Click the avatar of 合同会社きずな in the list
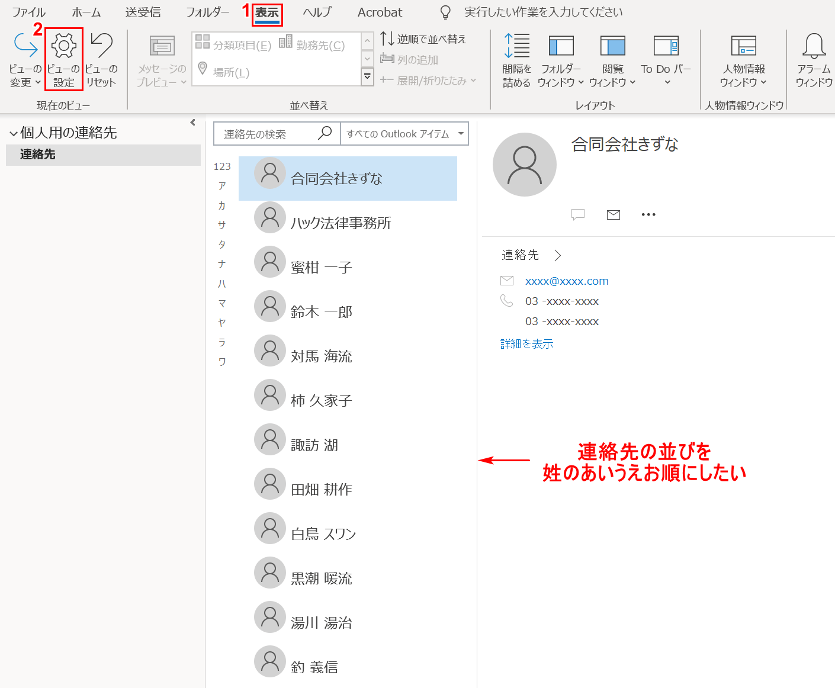The width and height of the screenshot is (835, 688). tap(270, 173)
